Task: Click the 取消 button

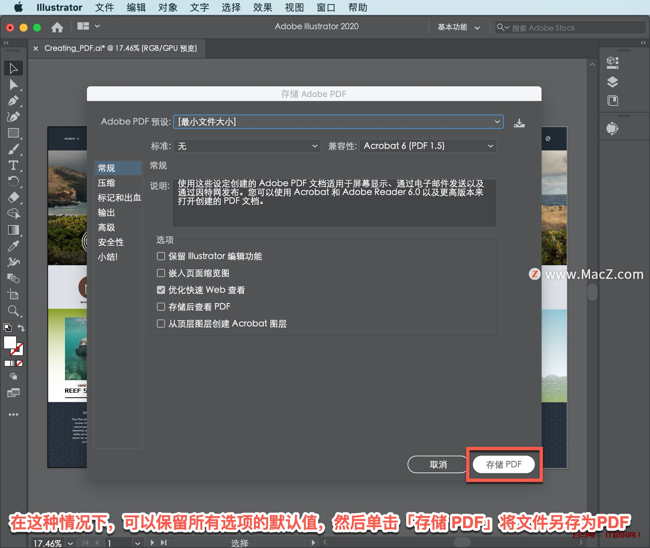Action: click(x=438, y=464)
